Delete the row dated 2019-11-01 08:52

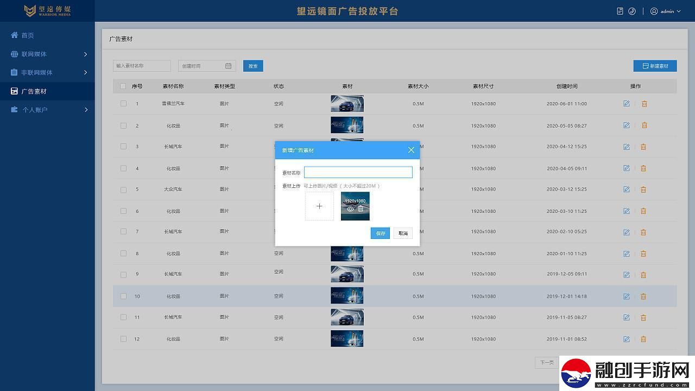643,339
